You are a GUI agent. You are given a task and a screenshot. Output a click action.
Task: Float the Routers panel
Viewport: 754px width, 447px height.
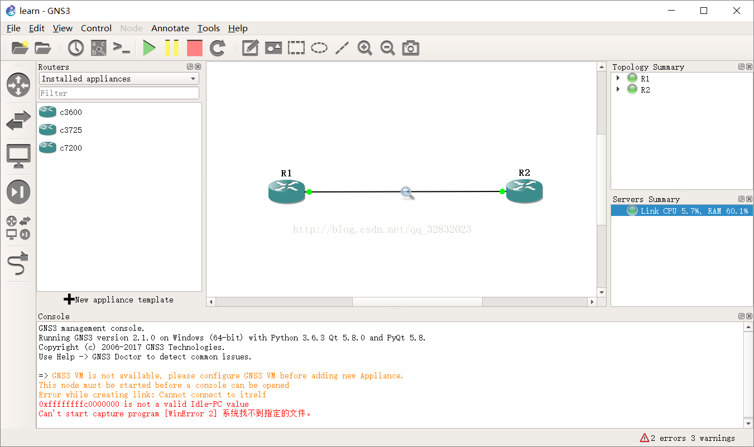click(190, 66)
